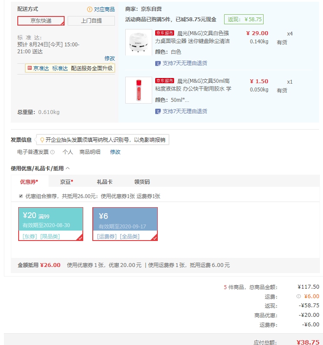Click the 商家: 京东自营 seller text
Viewport: 323px width, 345px height.
pos(144,9)
